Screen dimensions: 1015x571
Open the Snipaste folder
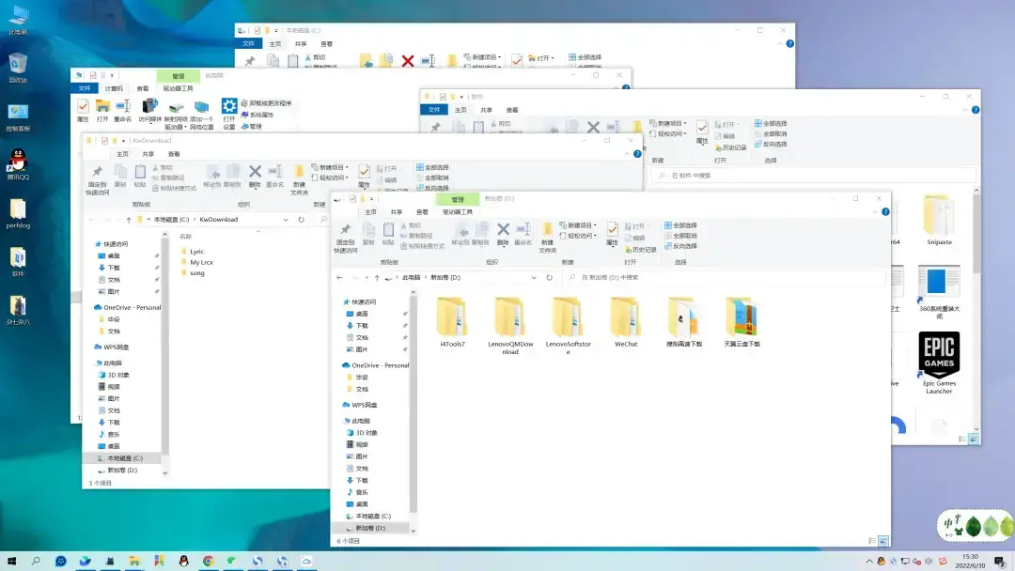[x=938, y=216]
